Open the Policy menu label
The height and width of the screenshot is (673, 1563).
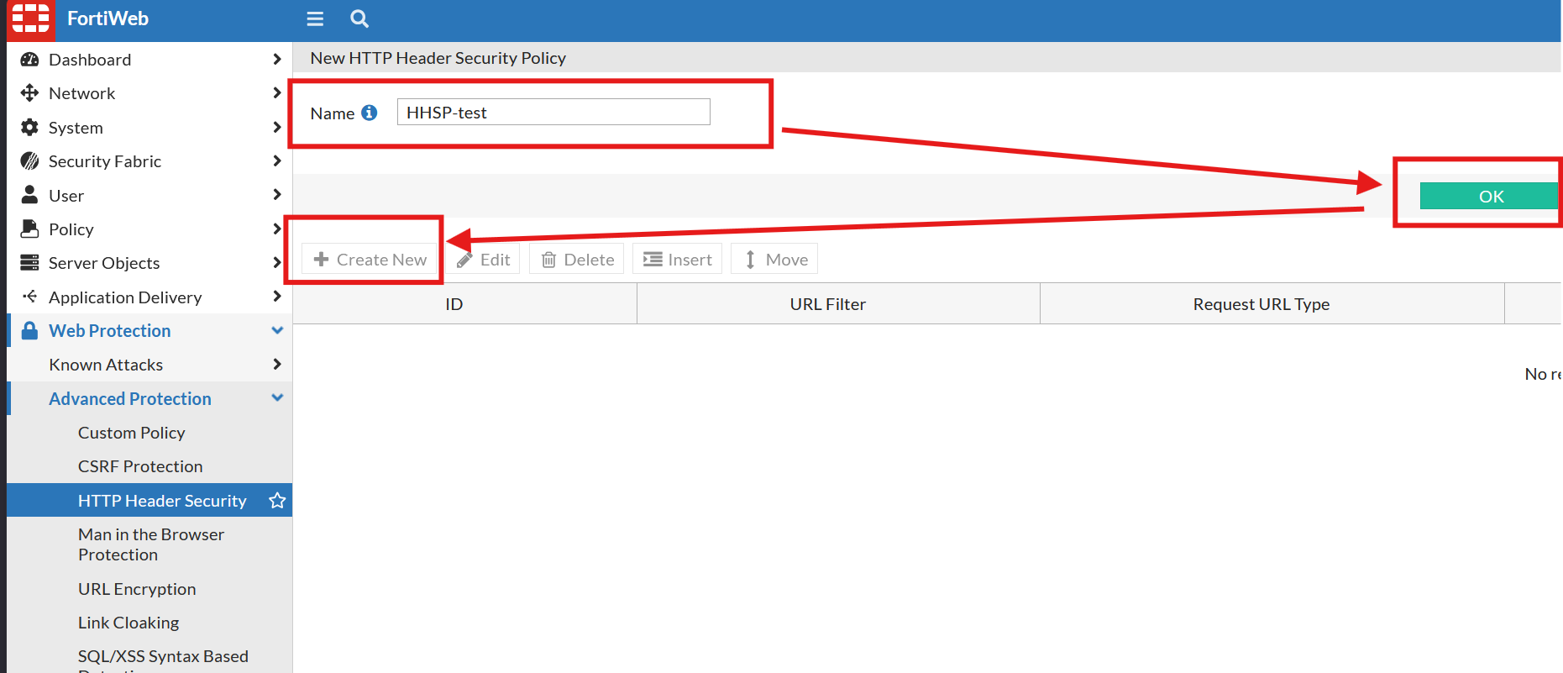click(71, 229)
